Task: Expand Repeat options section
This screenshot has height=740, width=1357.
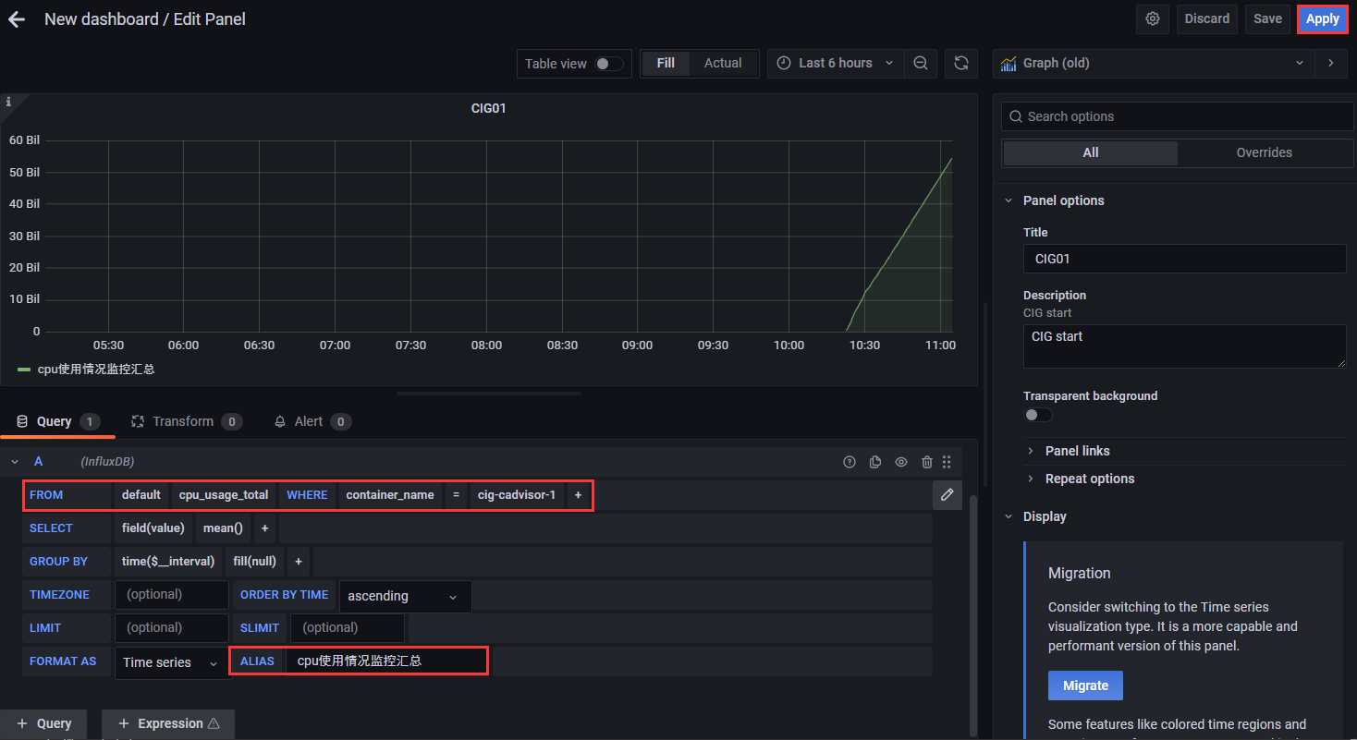Action: [1081, 479]
